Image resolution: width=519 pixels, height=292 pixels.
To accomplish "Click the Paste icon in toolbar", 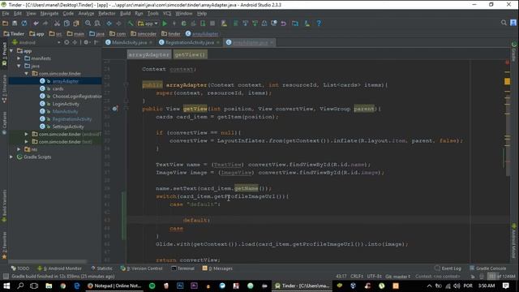I will click(x=76, y=24).
